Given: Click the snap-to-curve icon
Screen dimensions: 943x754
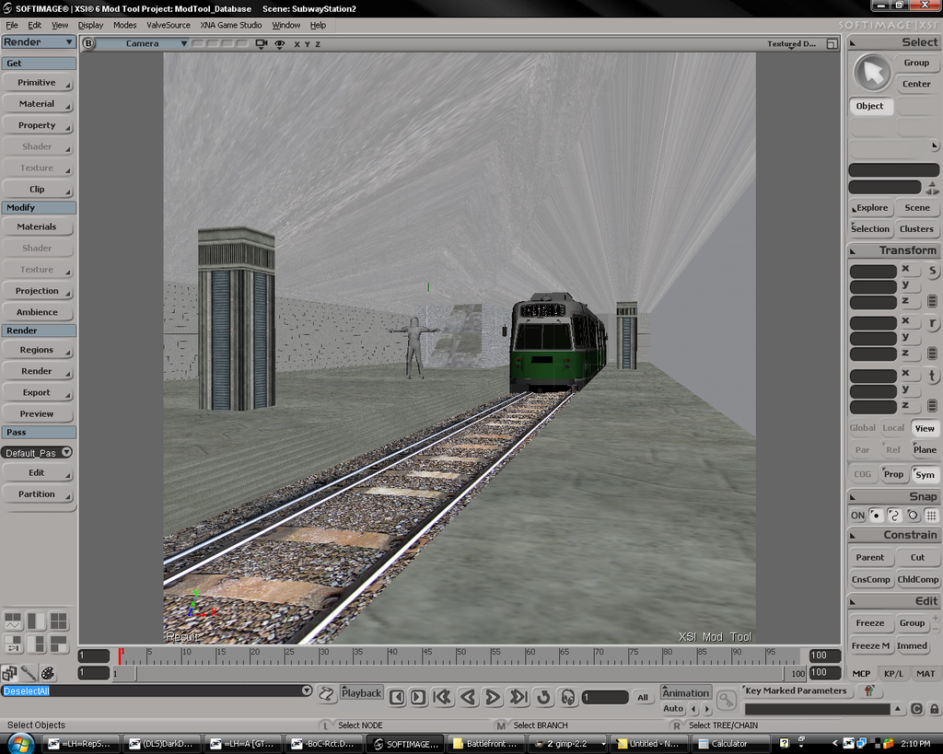Looking at the screenshot, I should (894, 516).
